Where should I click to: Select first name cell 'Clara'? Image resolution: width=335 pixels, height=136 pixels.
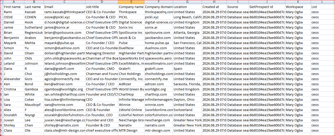[13, 130]
